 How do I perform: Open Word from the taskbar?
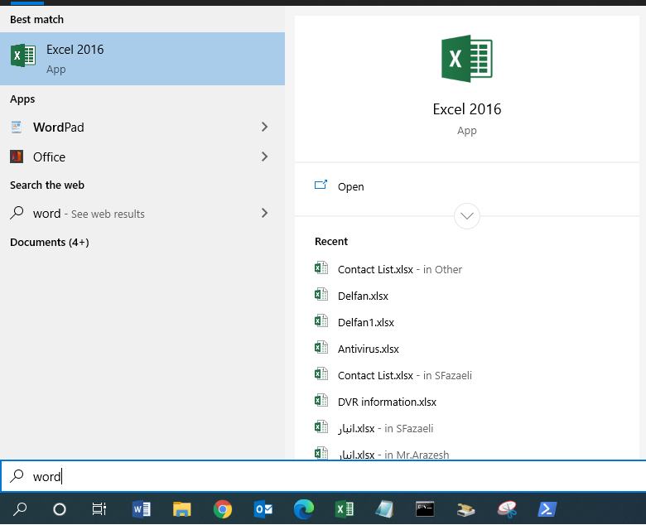pyautogui.click(x=142, y=509)
